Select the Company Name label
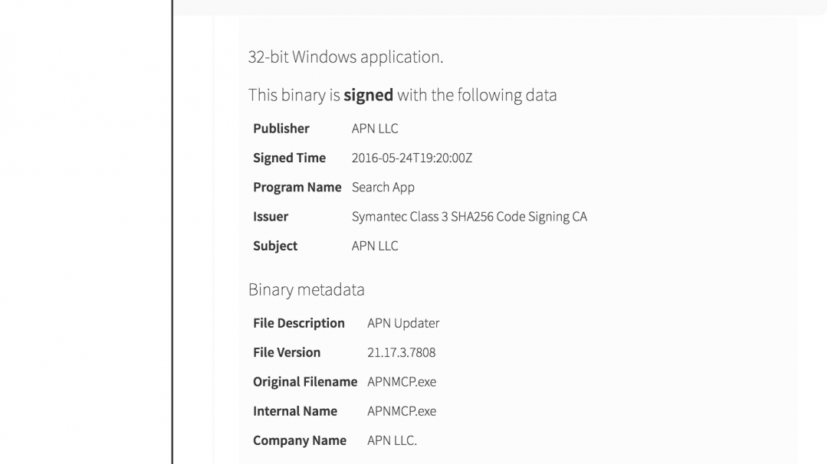 (x=300, y=441)
